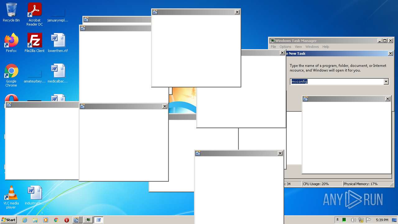Image resolution: width=398 pixels, height=224 pixels.
Task: Open Chrome from the taskbar
Action: pos(56,220)
